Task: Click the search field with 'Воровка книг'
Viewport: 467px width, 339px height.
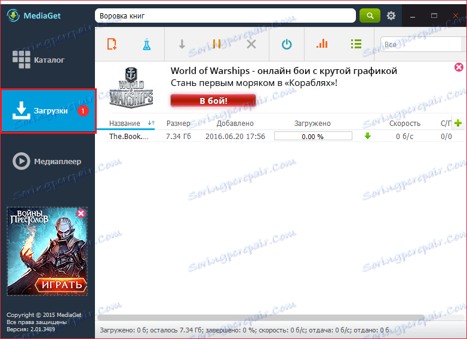Action: coord(225,16)
